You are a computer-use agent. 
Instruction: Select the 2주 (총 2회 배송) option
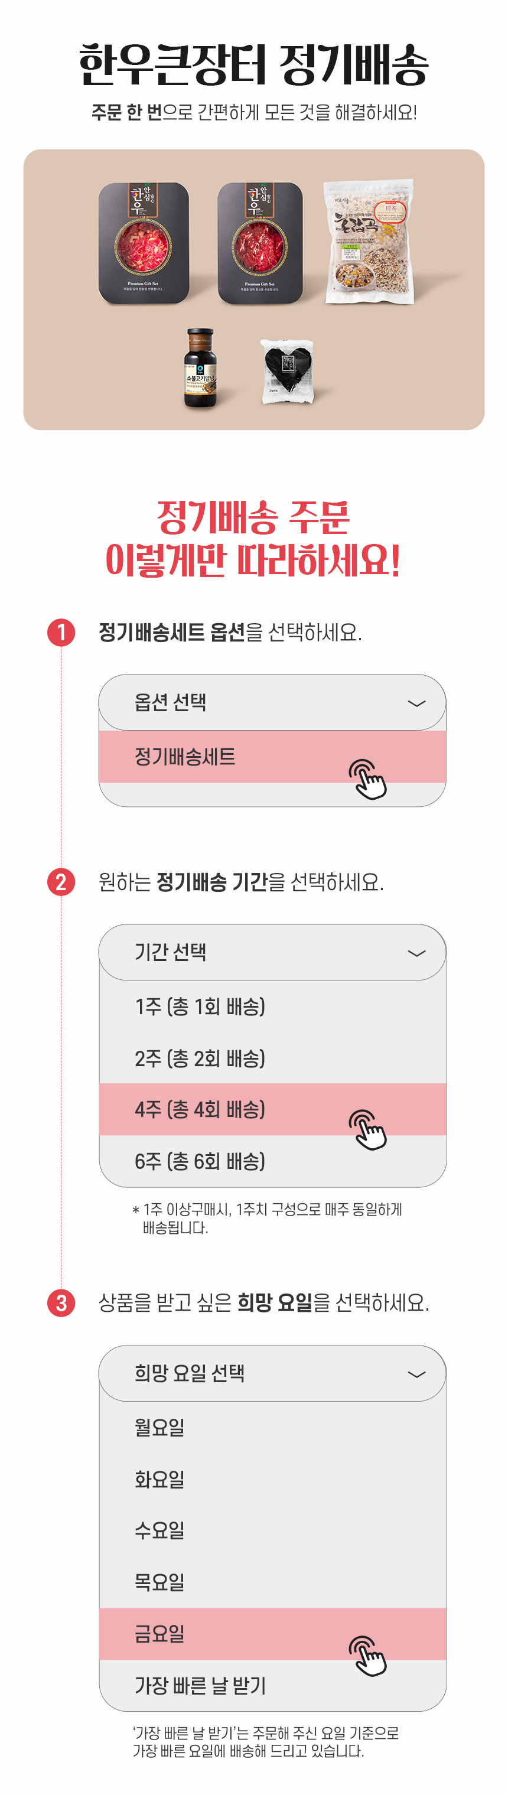coord(200,1058)
